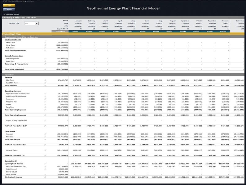
Task: Click the Project Cash Flow section bar
Action: [x=123, y=34]
